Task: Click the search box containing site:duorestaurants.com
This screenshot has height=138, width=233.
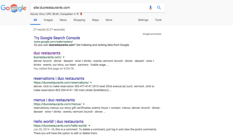Action: point(89,8)
